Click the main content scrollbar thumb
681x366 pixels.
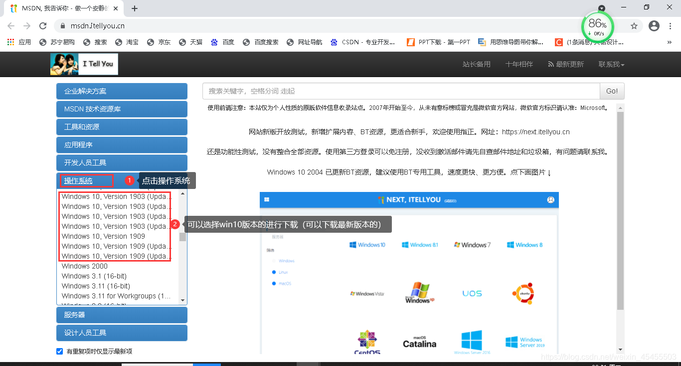coord(621,211)
